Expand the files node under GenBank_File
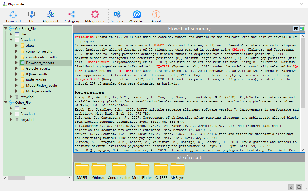Image resolution: width=308 pixels, height=191 pixels. pyautogui.click(x=11, y=34)
